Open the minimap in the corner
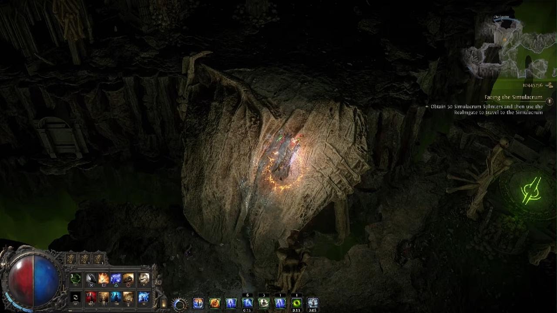Screen dimensions: 557x313 (x=509, y=48)
